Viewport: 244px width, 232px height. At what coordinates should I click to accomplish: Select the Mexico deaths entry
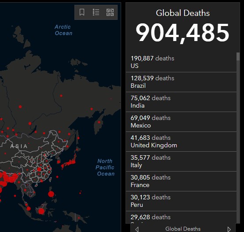tap(181, 122)
